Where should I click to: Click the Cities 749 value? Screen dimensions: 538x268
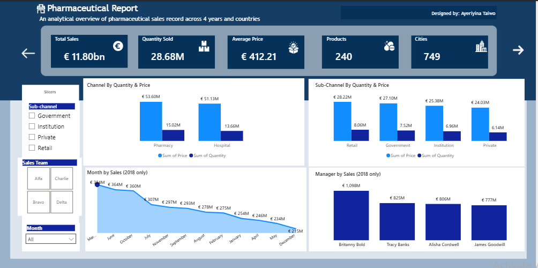pyautogui.click(x=432, y=57)
